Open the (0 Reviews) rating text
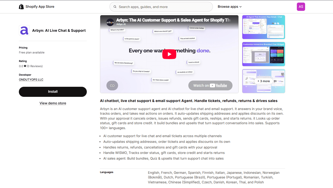The height and width of the screenshot is (188, 333). pos(35,66)
